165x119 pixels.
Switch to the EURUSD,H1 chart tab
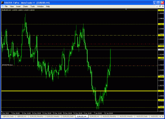[x=95, y=116]
